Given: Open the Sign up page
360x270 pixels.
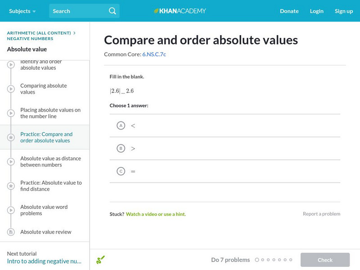Looking at the screenshot, I should (x=343, y=11).
